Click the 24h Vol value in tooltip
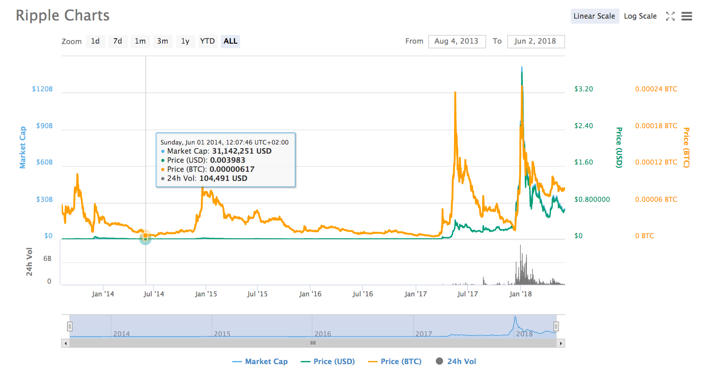The width and height of the screenshot is (715, 370). (x=224, y=179)
